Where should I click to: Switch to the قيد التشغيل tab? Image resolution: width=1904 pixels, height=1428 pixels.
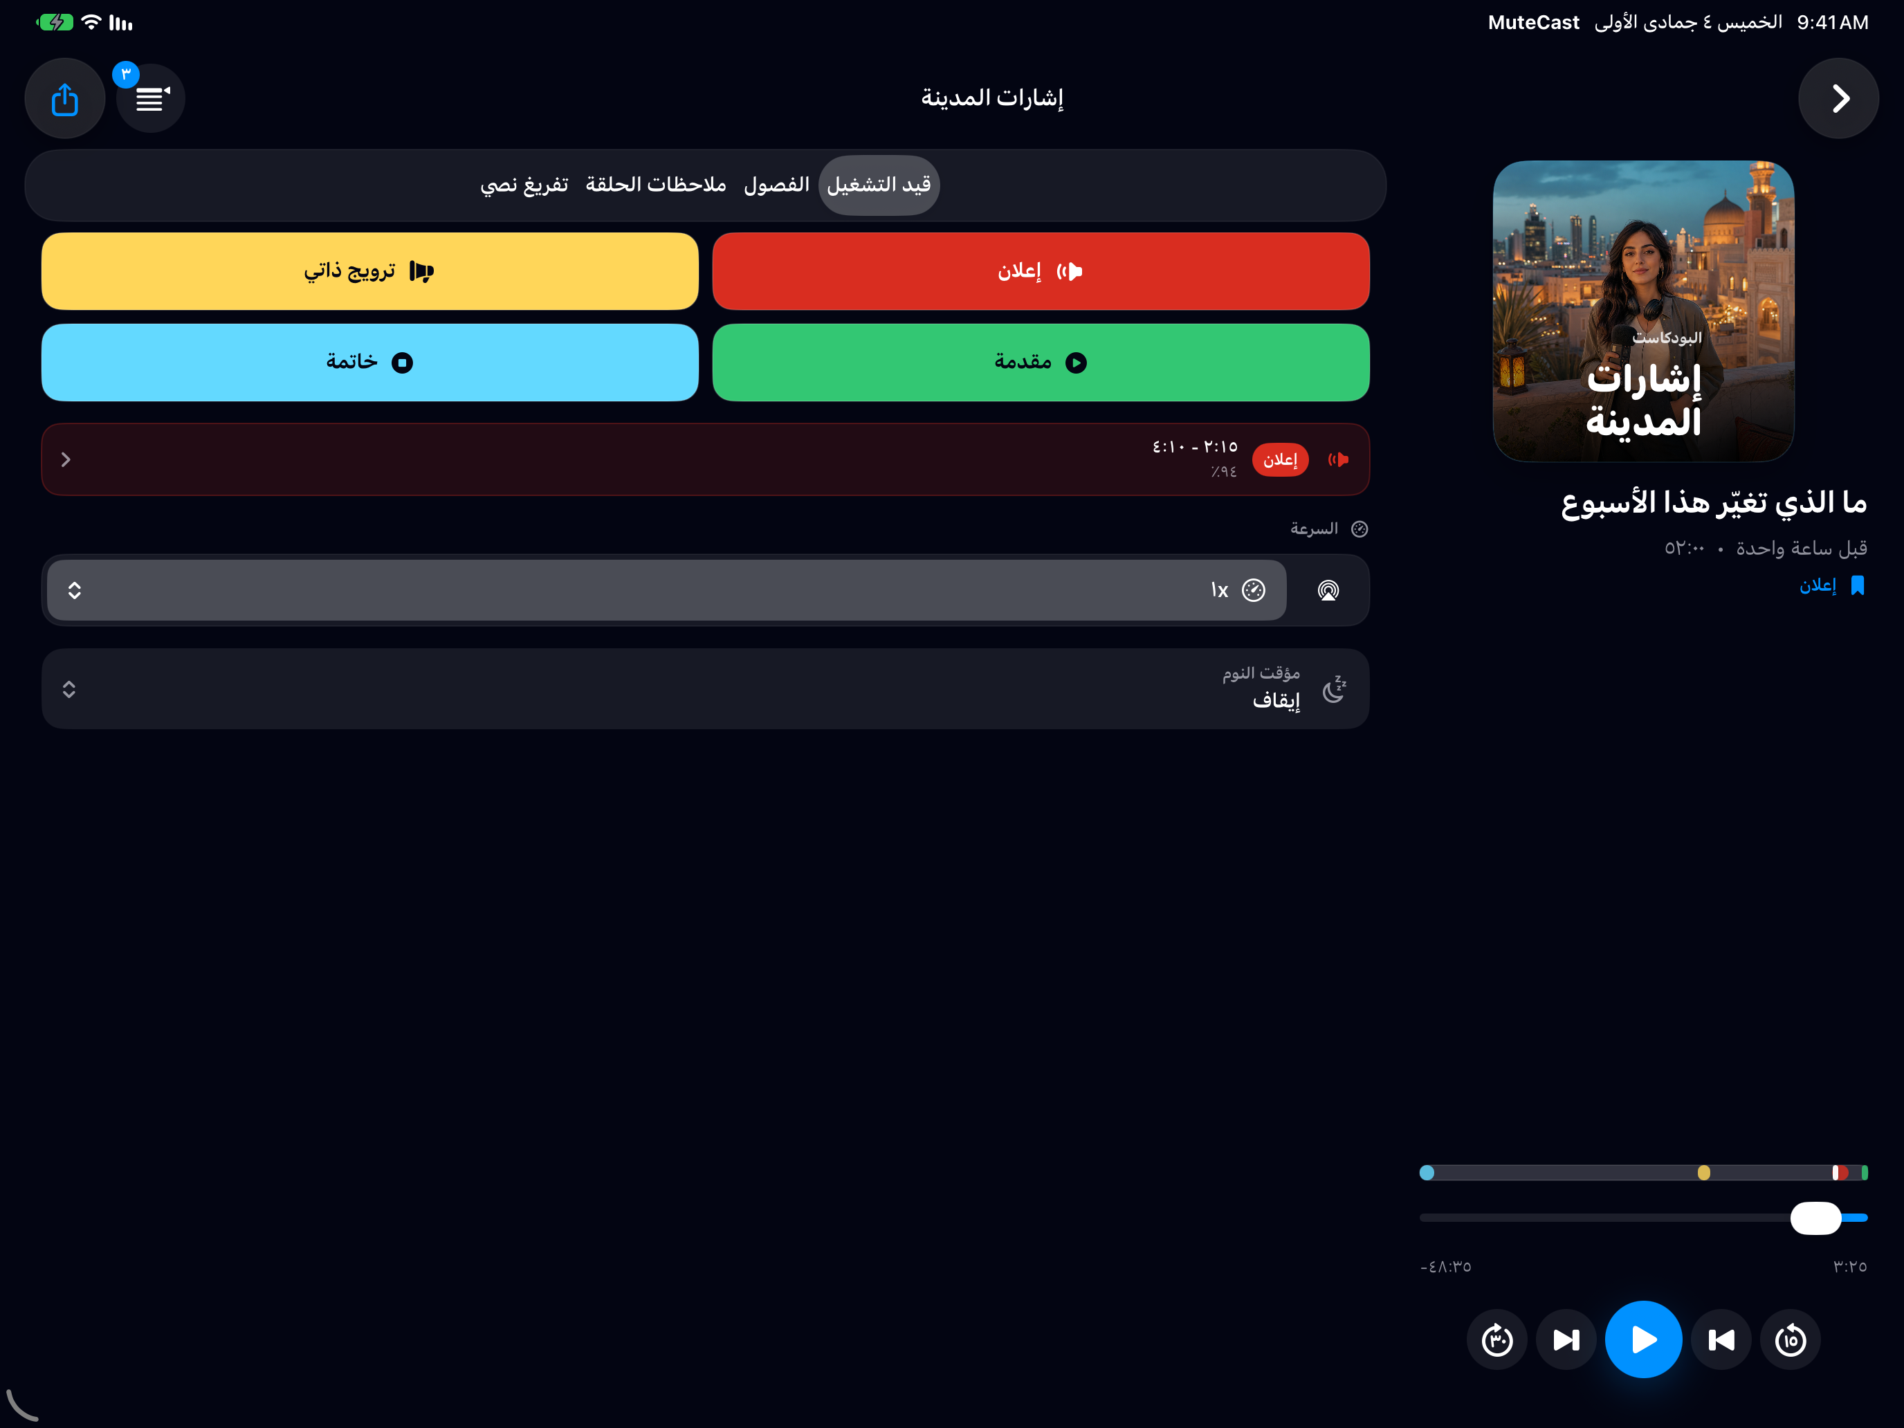tap(879, 185)
